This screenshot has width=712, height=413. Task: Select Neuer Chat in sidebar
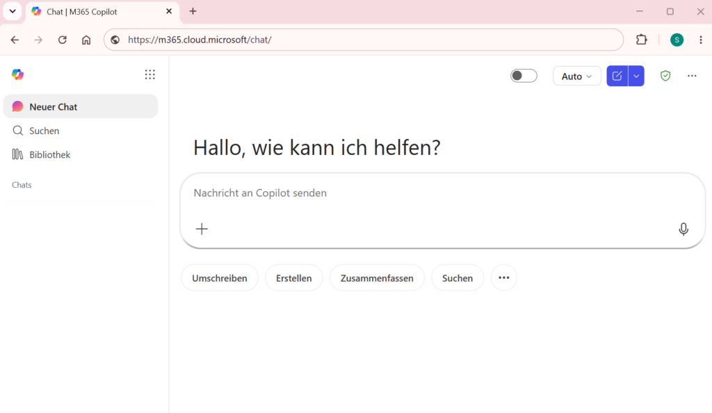click(x=81, y=106)
